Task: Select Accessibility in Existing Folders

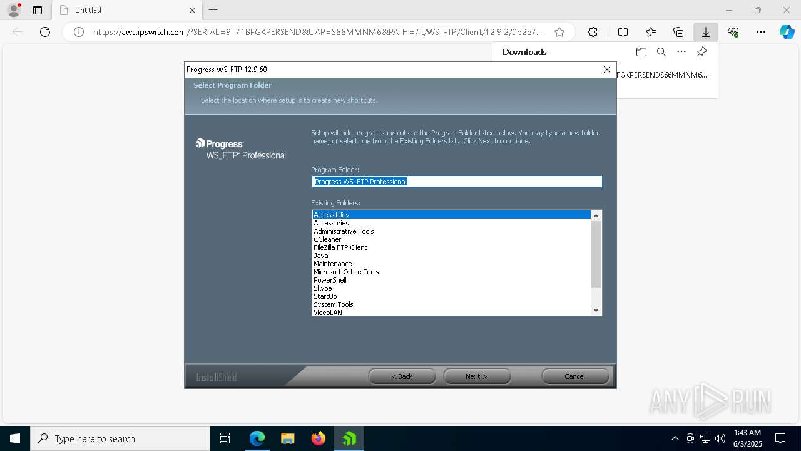Action: tap(451, 215)
